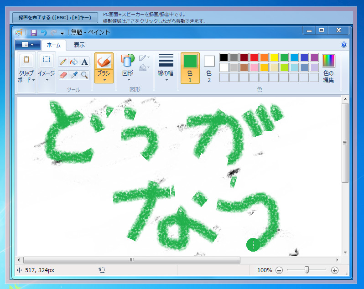Expand the Shapes dropdown arrow
The height and width of the screenshot is (289, 364).
(128, 80)
